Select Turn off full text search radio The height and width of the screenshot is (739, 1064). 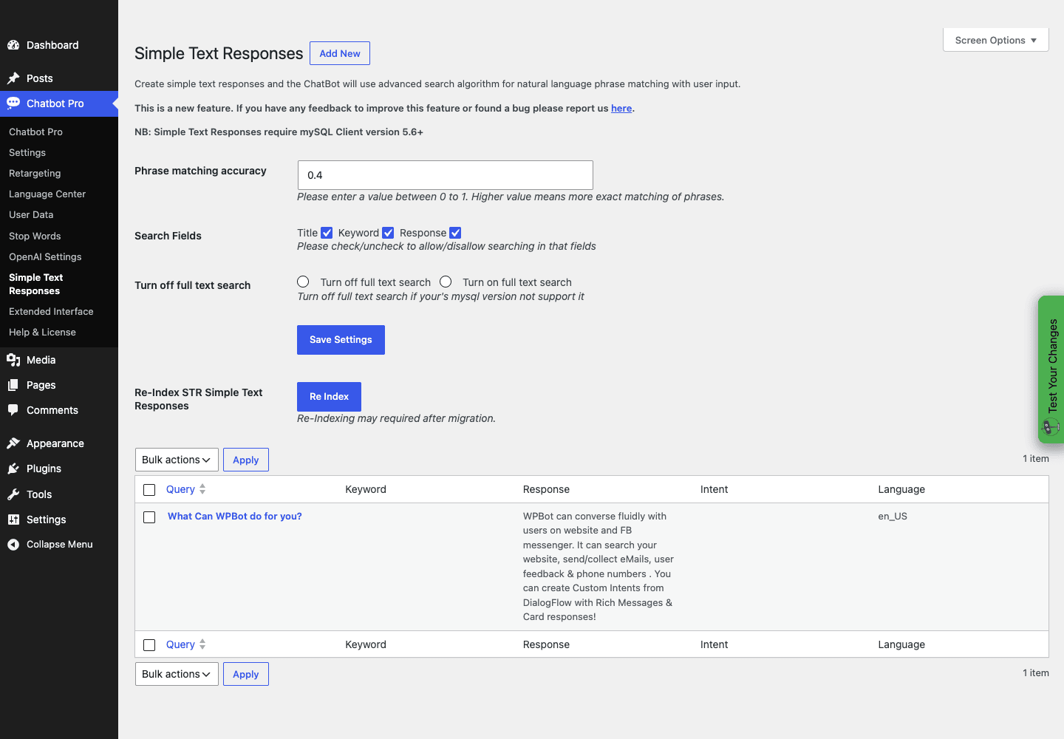point(303,282)
